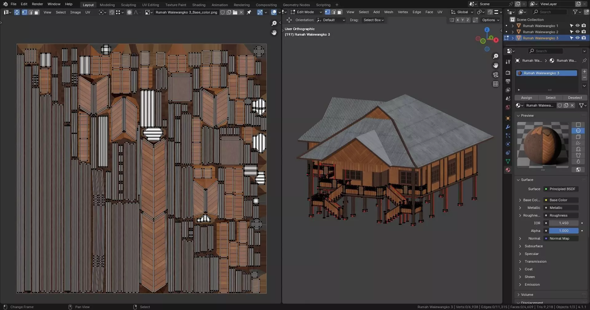Pin the image in UV editor

(249, 12)
